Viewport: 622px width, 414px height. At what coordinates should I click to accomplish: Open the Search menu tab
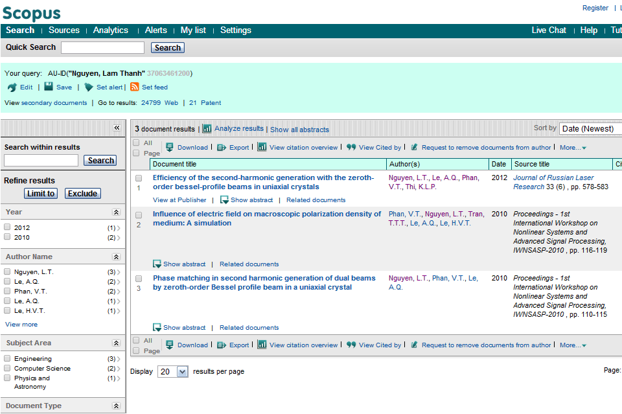click(20, 30)
